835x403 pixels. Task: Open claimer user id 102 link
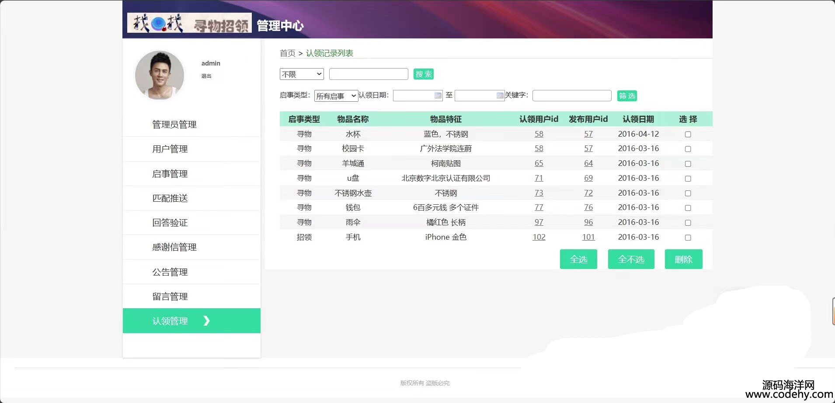[539, 237]
